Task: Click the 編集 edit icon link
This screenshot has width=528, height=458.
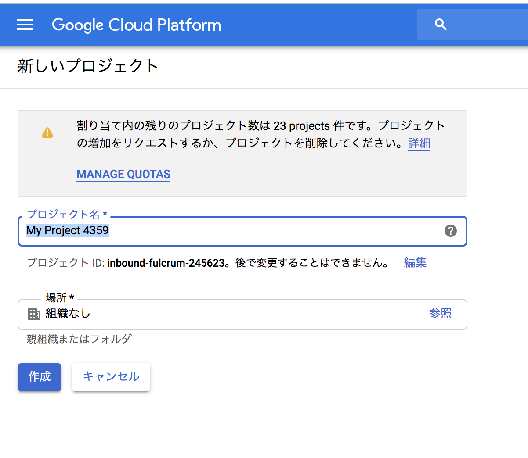Action: click(415, 262)
